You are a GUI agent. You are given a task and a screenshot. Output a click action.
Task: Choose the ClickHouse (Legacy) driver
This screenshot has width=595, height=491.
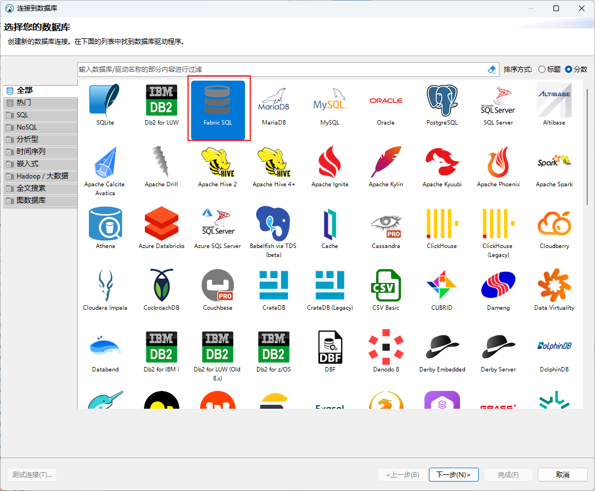click(498, 224)
